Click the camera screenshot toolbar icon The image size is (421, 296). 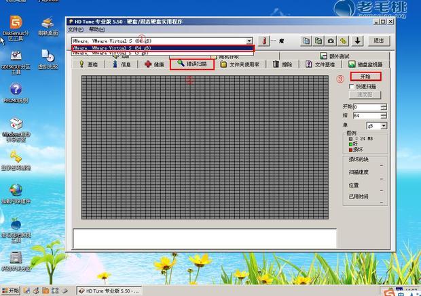pos(331,41)
